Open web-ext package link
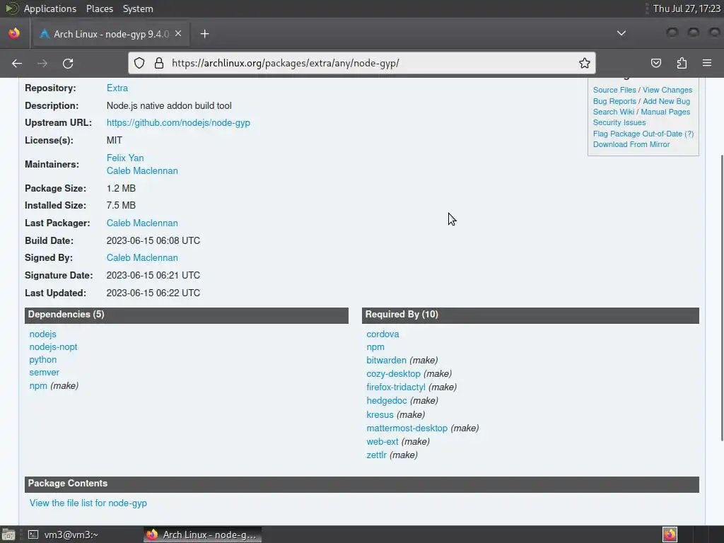The width and height of the screenshot is (724, 543). 383,441
